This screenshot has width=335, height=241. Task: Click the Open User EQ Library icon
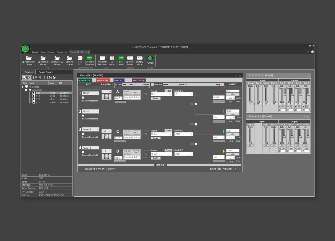tap(57, 59)
